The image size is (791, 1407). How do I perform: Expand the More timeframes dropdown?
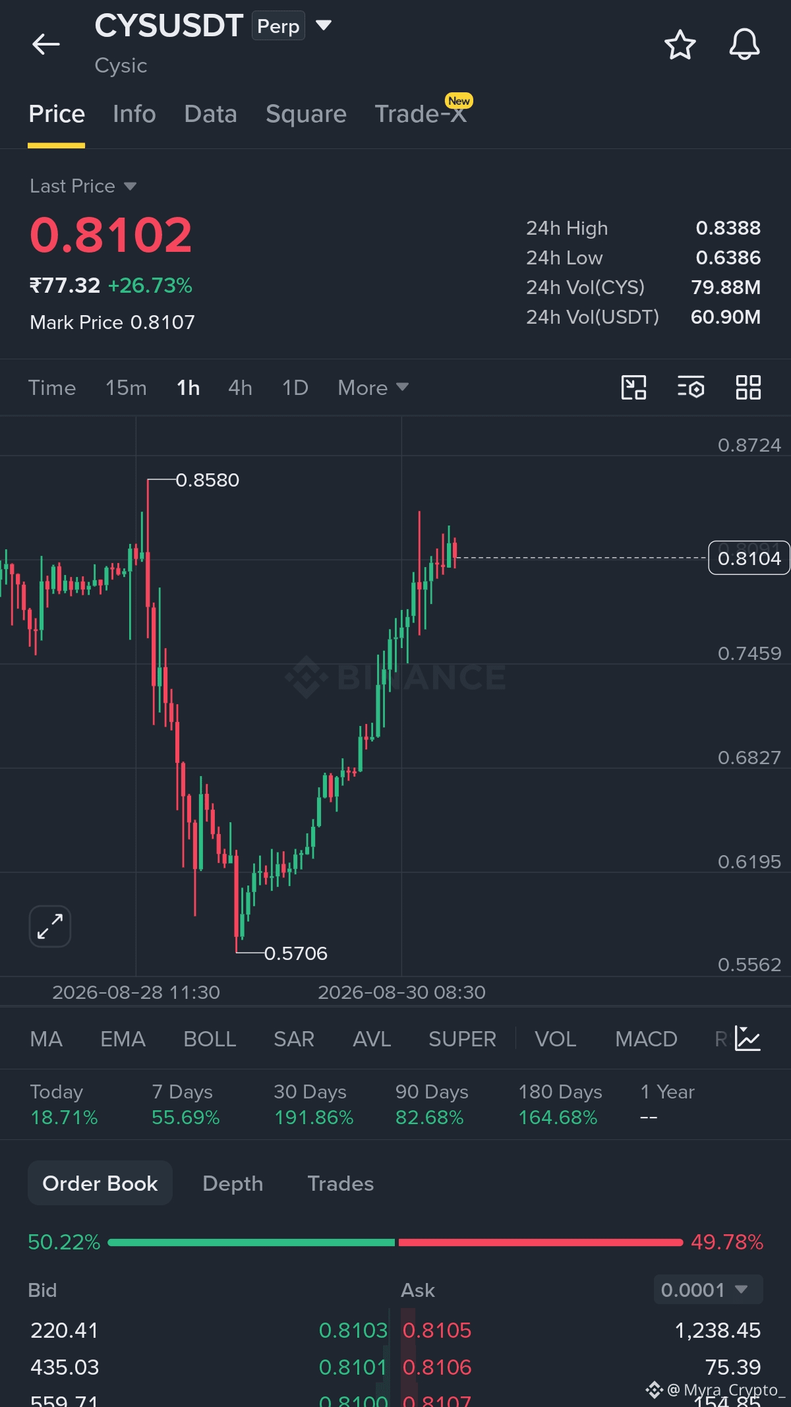point(373,388)
